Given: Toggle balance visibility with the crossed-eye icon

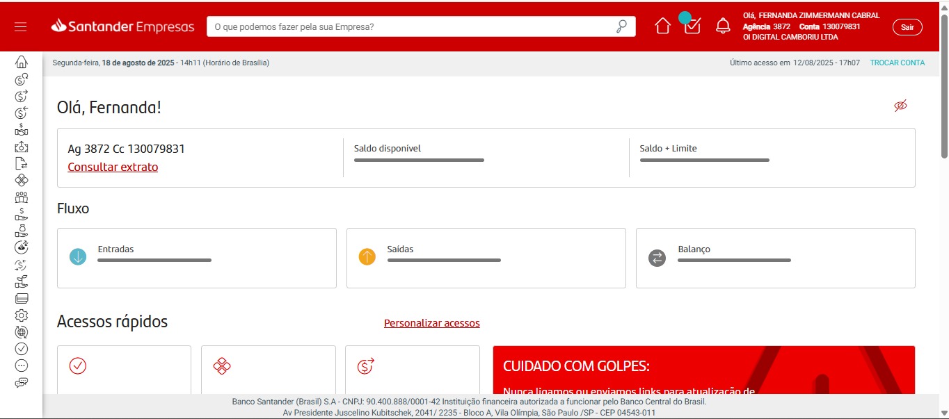Looking at the screenshot, I should point(900,106).
